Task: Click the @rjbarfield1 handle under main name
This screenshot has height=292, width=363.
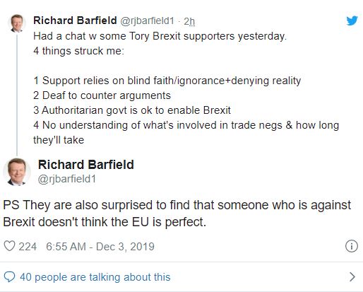Action: pos(67,179)
